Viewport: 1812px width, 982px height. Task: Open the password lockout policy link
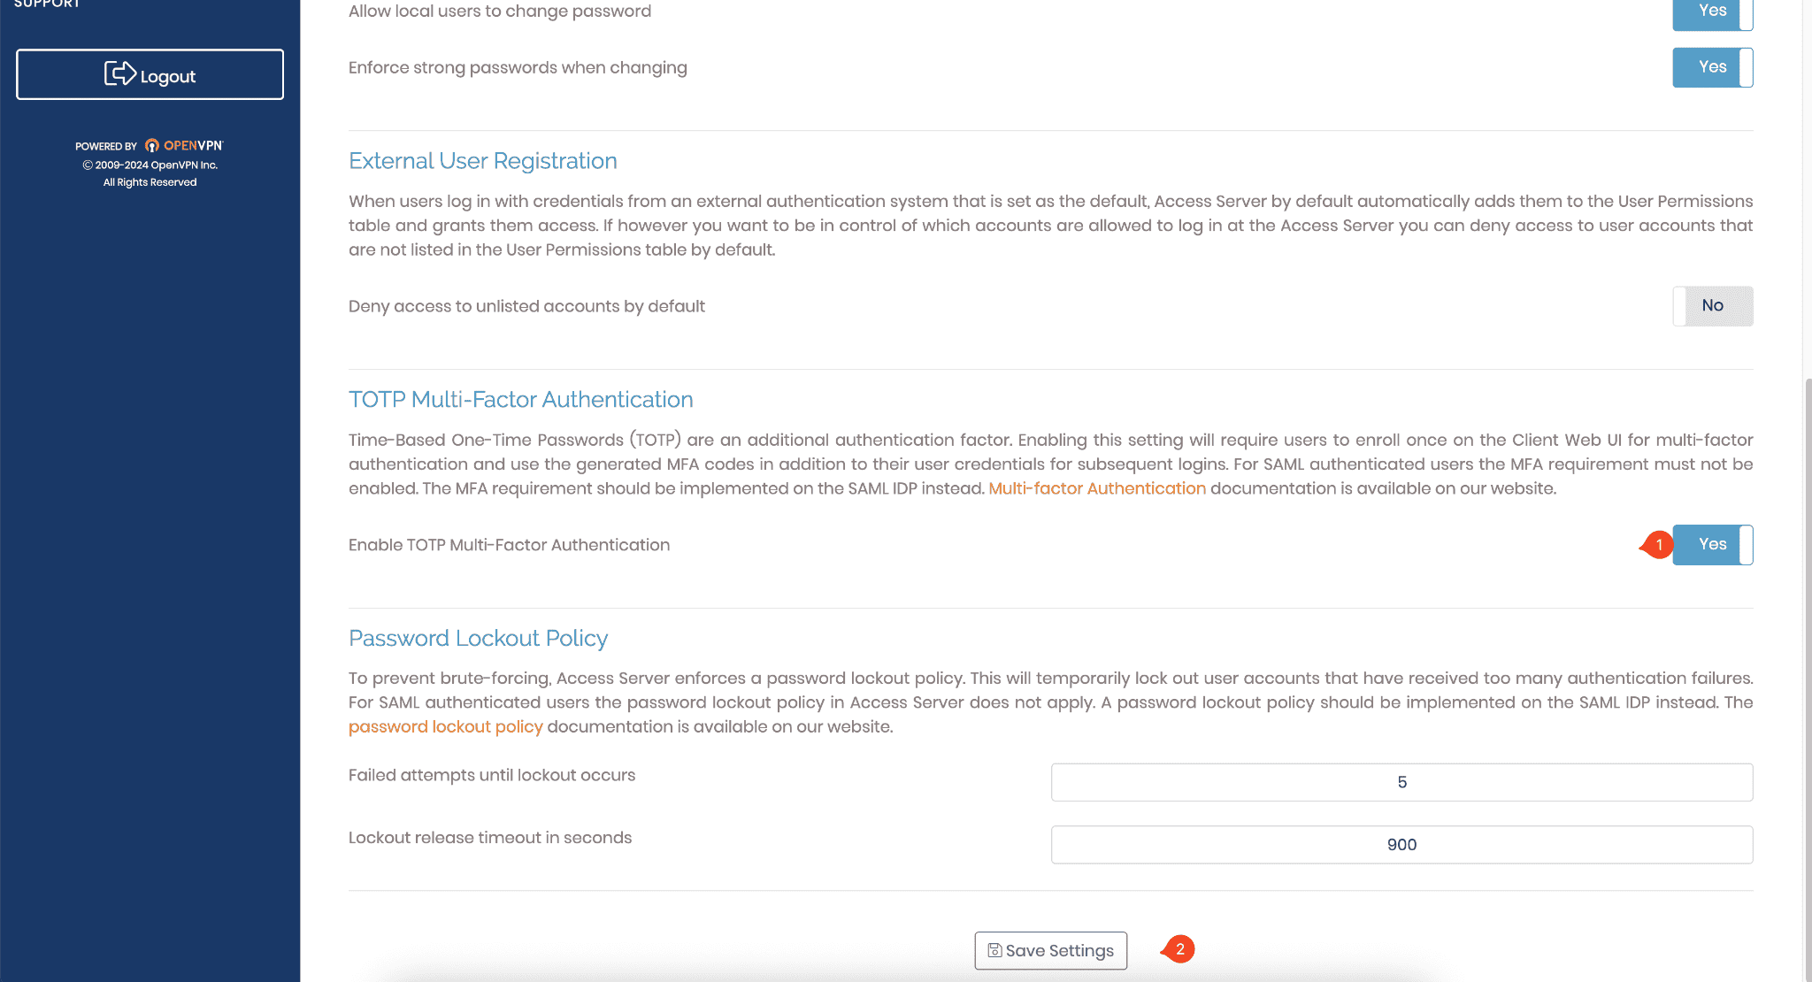point(445,726)
